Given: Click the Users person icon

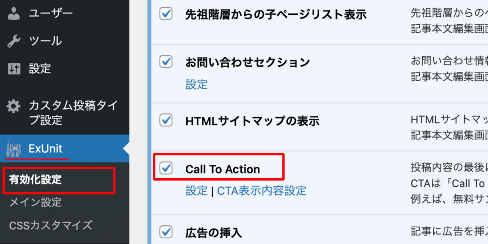Looking at the screenshot, I should tap(14, 13).
